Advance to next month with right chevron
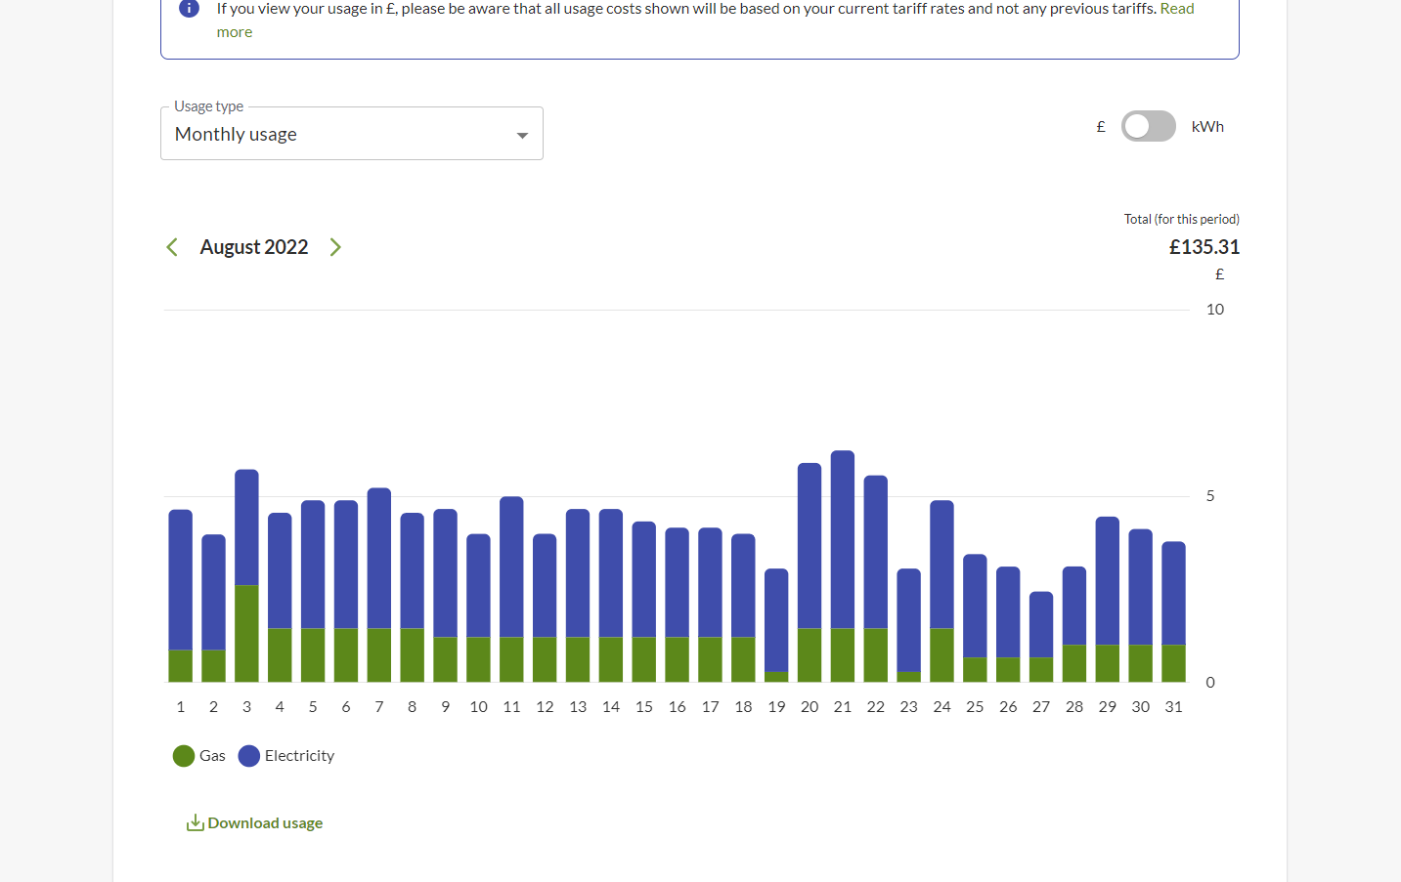Screen dimensions: 1401x882 335,247
